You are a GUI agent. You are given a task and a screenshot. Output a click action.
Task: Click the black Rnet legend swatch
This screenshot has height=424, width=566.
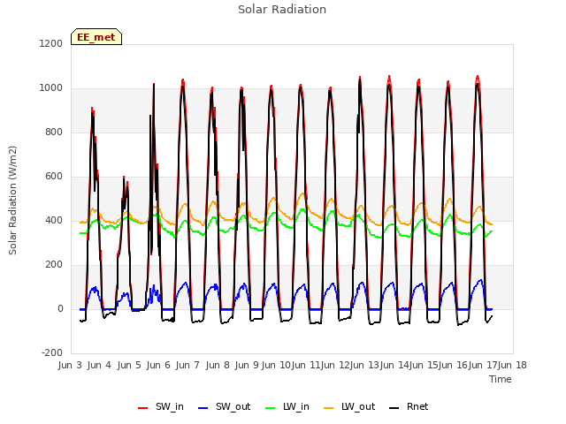(394, 408)
